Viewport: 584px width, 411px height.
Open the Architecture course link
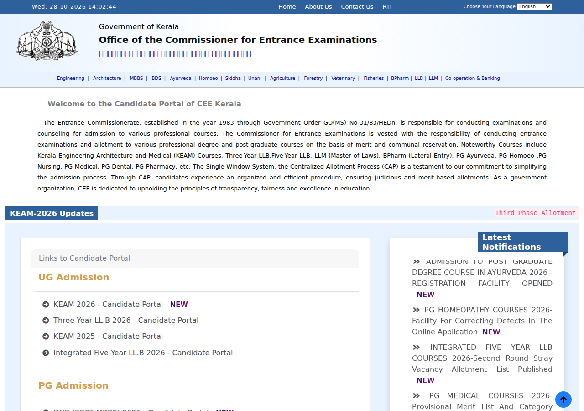pos(107,79)
